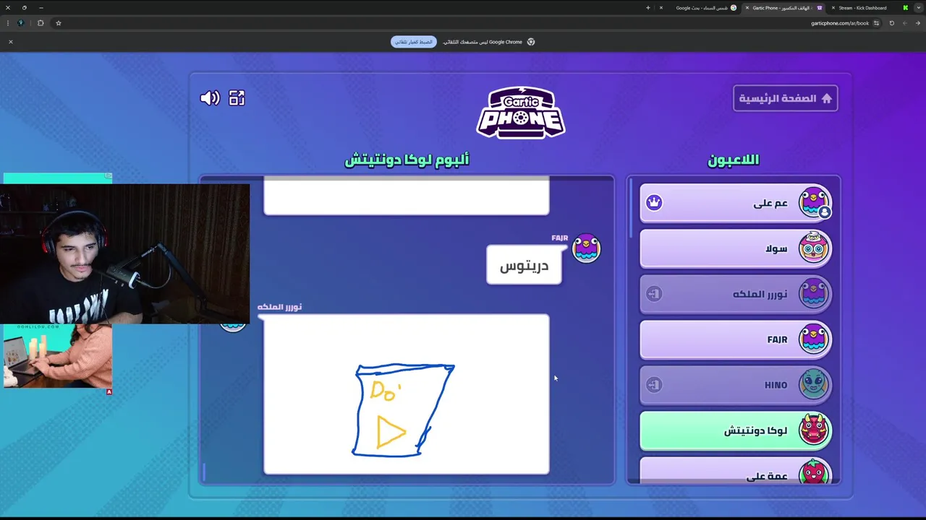Click the players list scrollbar
This screenshot has height=520, width=926.
[632, 209]
